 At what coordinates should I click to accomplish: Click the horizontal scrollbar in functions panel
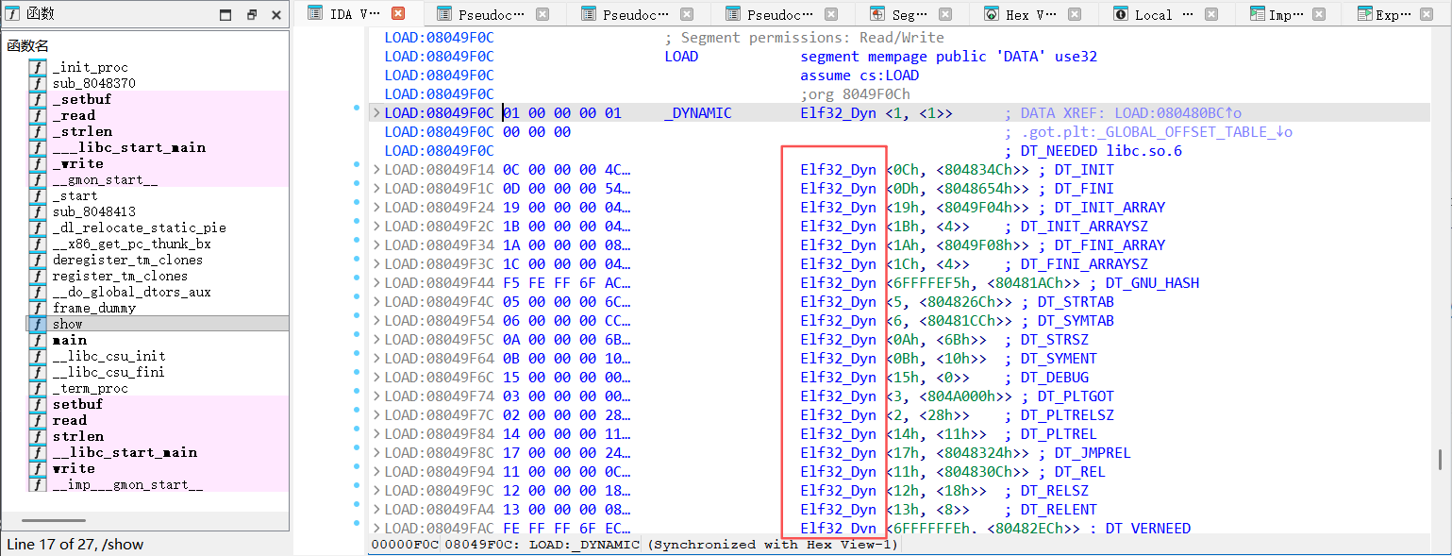point(54,520)
